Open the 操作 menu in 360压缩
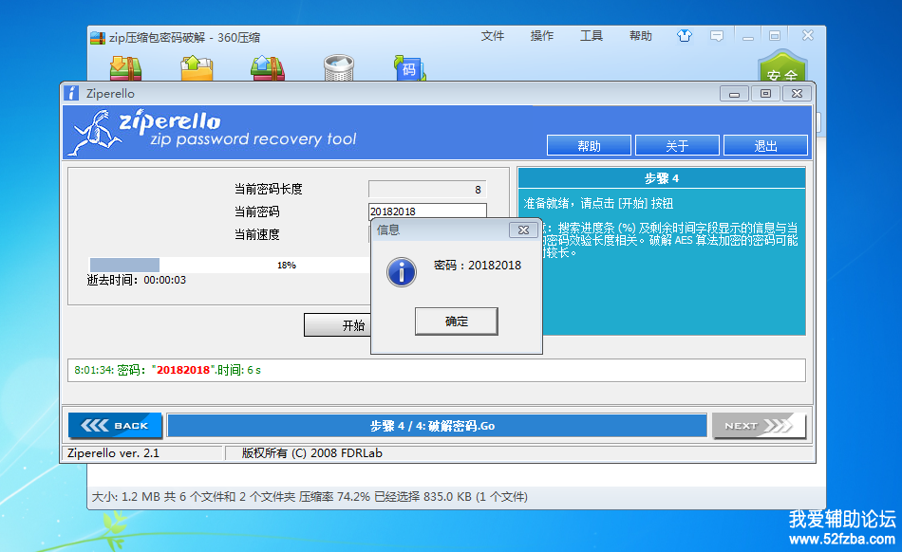 542,36
